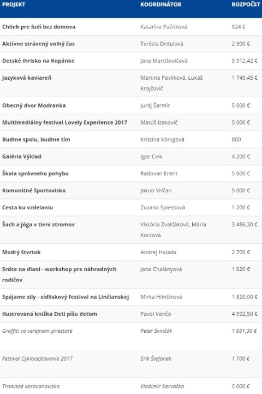Open Srdce na dlani workshop project
The image size is (262, 394).
[x=59, y=274]
